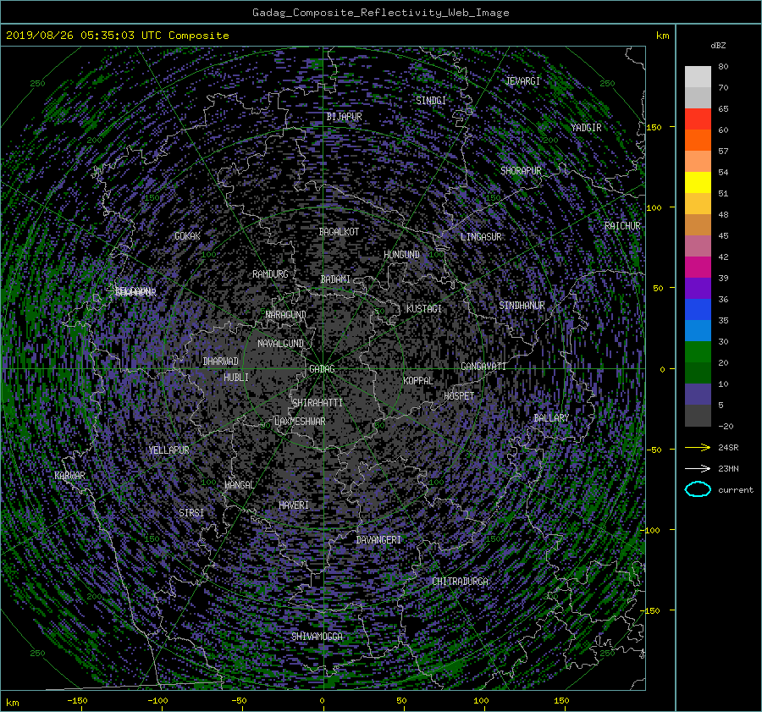Click the SINDHANUR city label
This screenshot has width=762, height=712.
pyautogui.click(x=522, y=306)
